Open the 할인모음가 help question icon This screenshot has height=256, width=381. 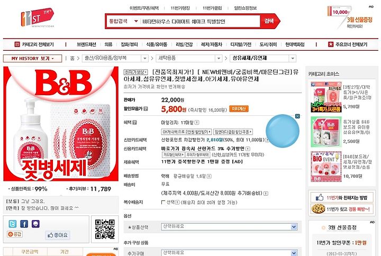pos(146,109)
